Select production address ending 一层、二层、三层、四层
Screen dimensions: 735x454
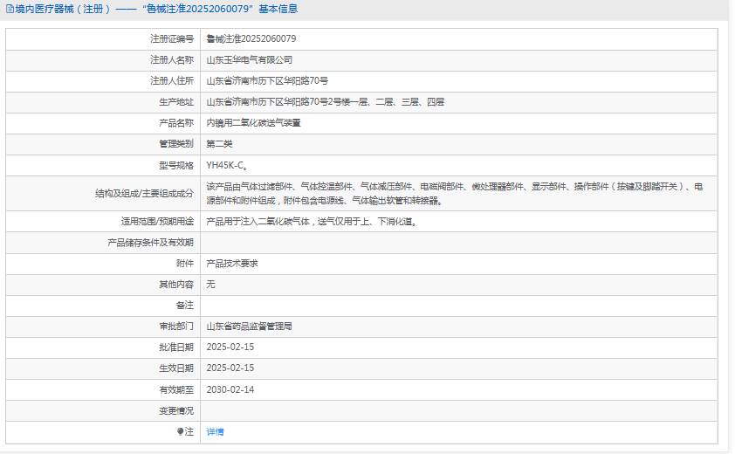click(326, 102)
